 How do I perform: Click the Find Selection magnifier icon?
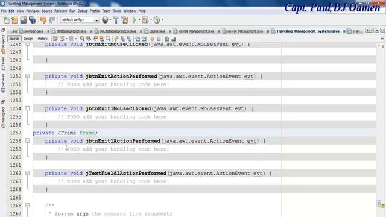point(82,39)
